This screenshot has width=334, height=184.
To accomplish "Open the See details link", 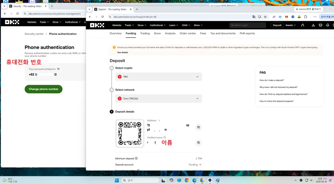I will 123,52.
